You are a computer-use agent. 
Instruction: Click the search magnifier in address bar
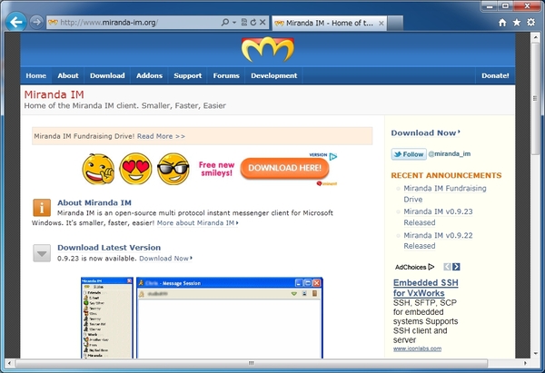coord(225,22)
